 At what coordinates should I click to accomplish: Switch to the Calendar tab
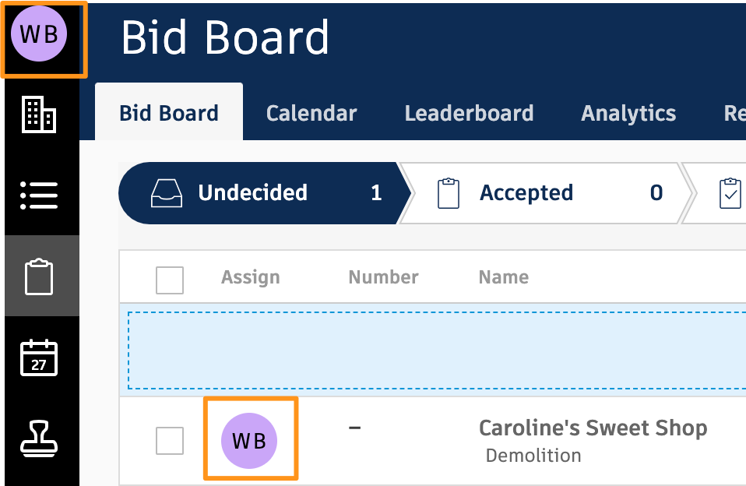click(311, 113)
